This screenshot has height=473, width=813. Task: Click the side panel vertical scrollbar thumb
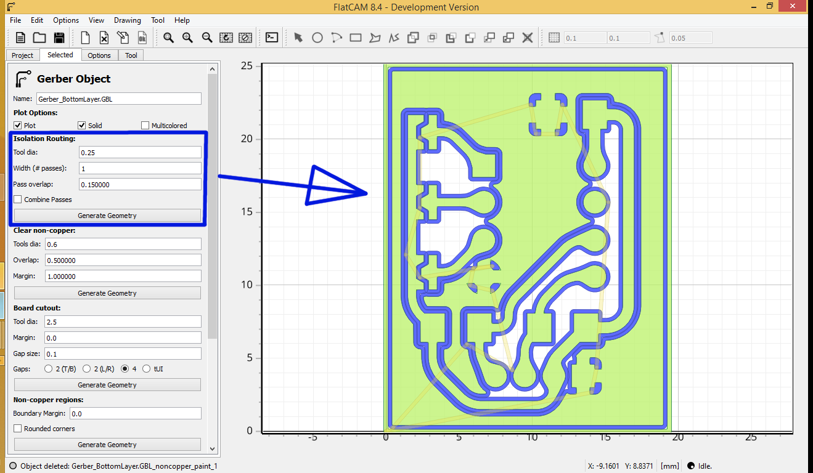tap(213, 205)
